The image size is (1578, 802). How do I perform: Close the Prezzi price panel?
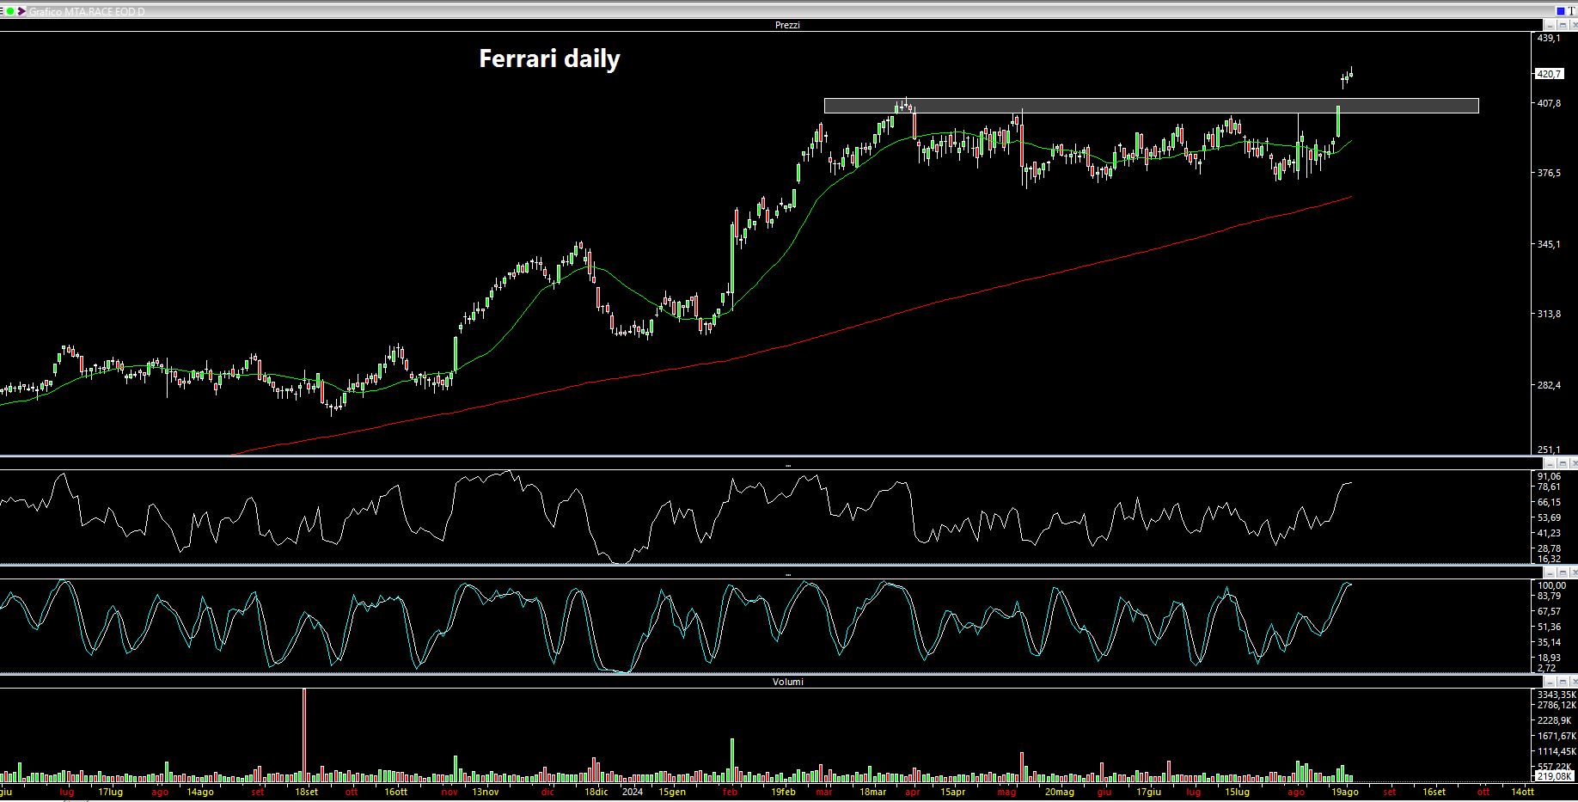(1574, 25)
